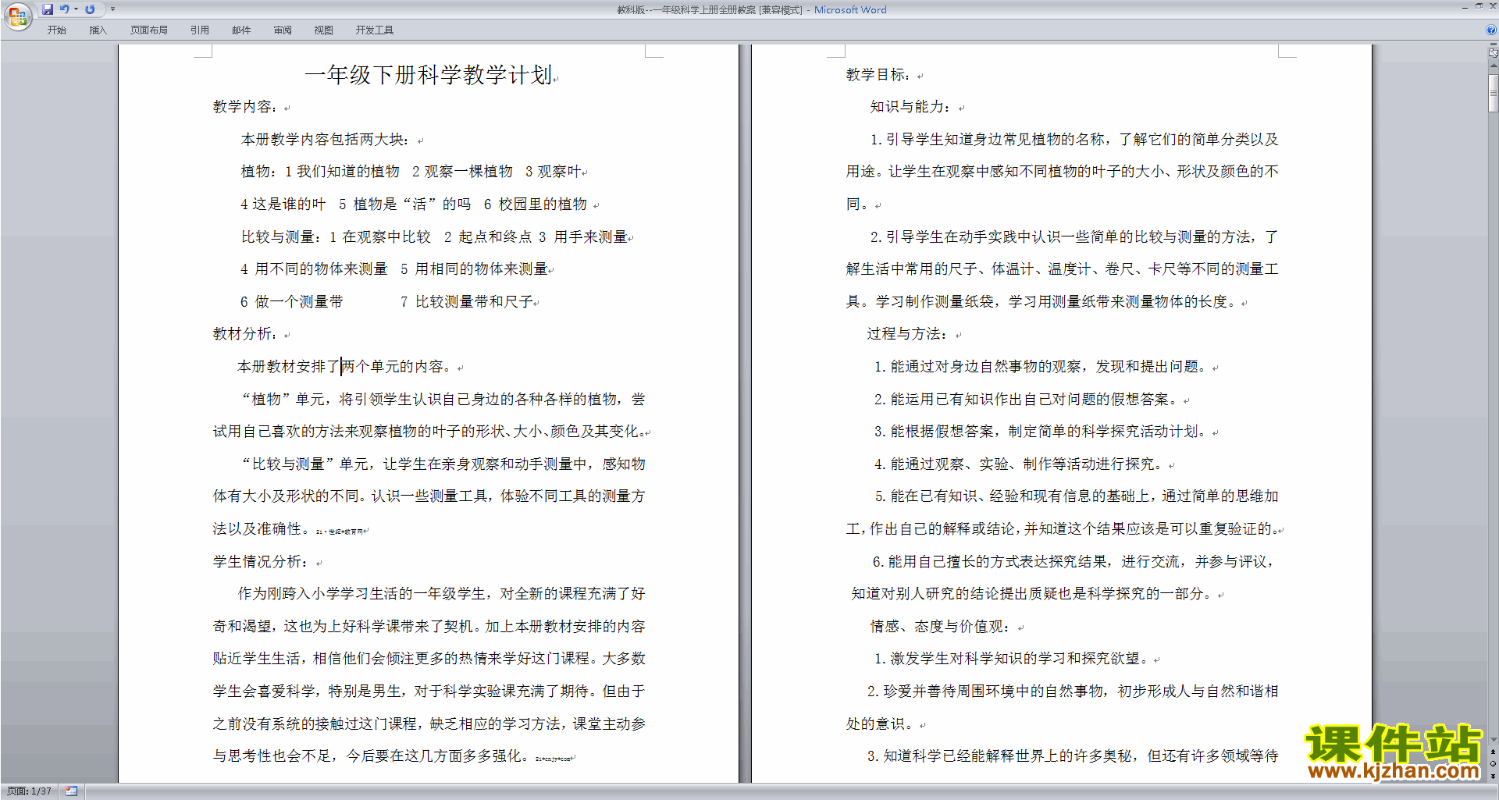
Task: Click the line 本册教材安排了两个单元的内容。
Action: click(x=344, y=367)
